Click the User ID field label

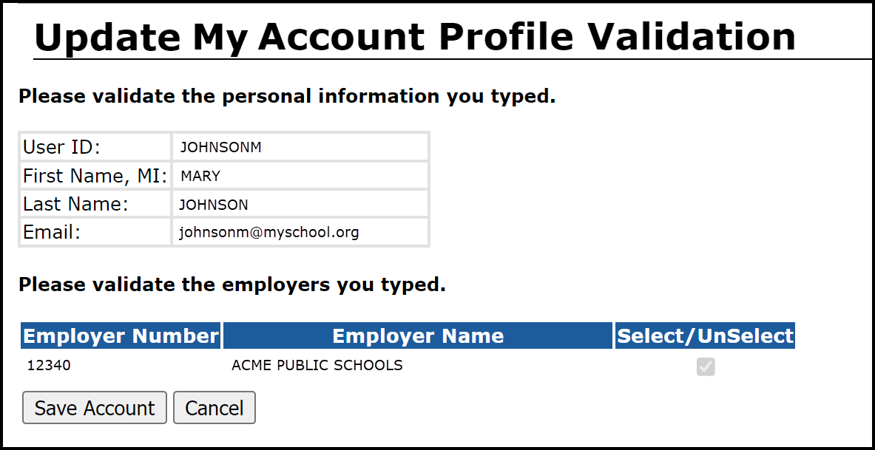[x=61, y=147]
